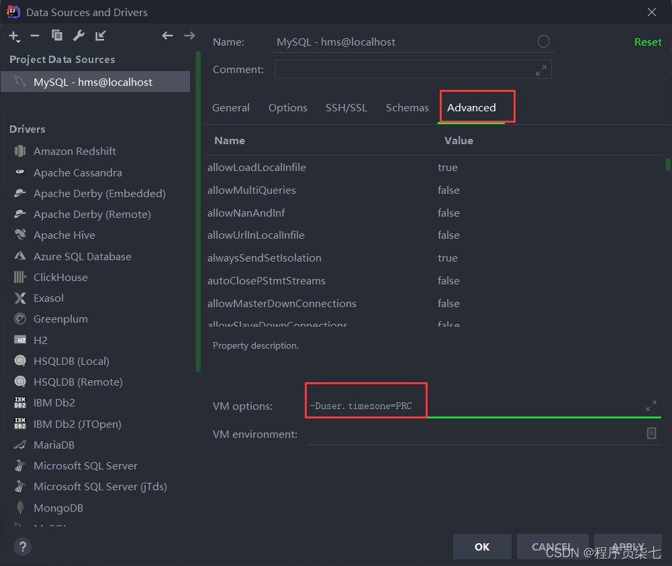Duplicate the selected data source

(56, 36)
